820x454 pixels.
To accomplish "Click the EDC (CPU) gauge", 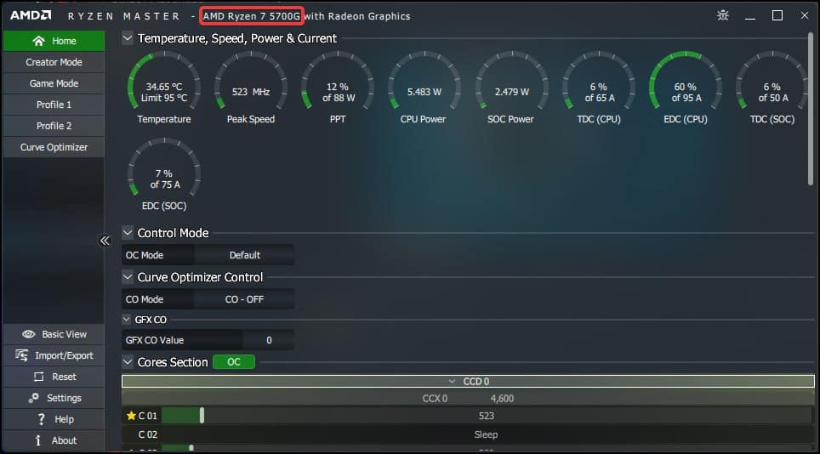I will 686,88.
